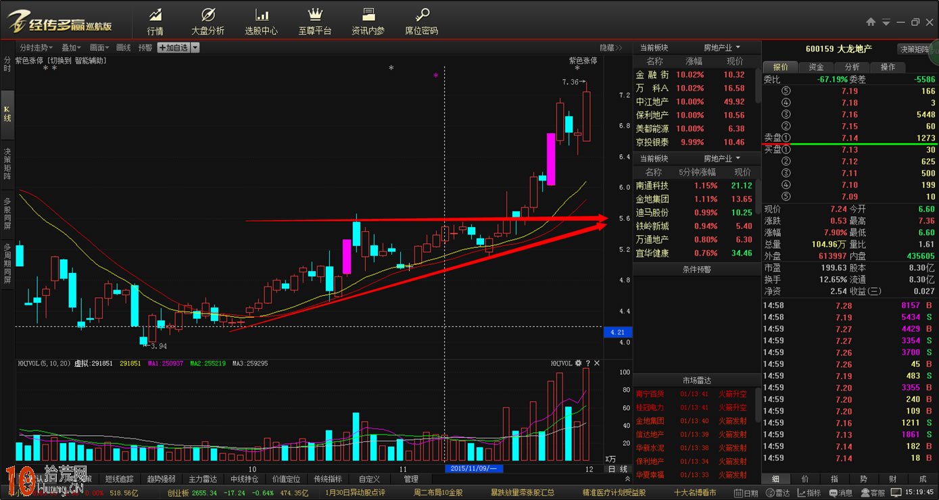939x500 pixels.
Task: Click the 选股中心 stock picker icon
Action: click(261, 22)
